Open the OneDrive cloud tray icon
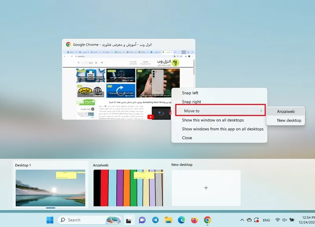 (x=249, y=220)
